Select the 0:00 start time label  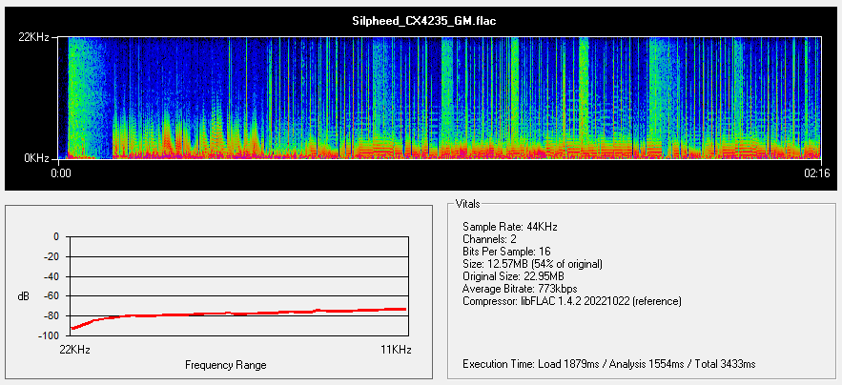59,172
